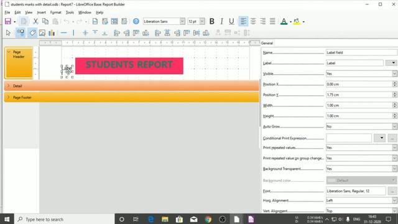Screen dimensions: 398x224
Task: Select the Horizontal Line tool
Action: 63,33
